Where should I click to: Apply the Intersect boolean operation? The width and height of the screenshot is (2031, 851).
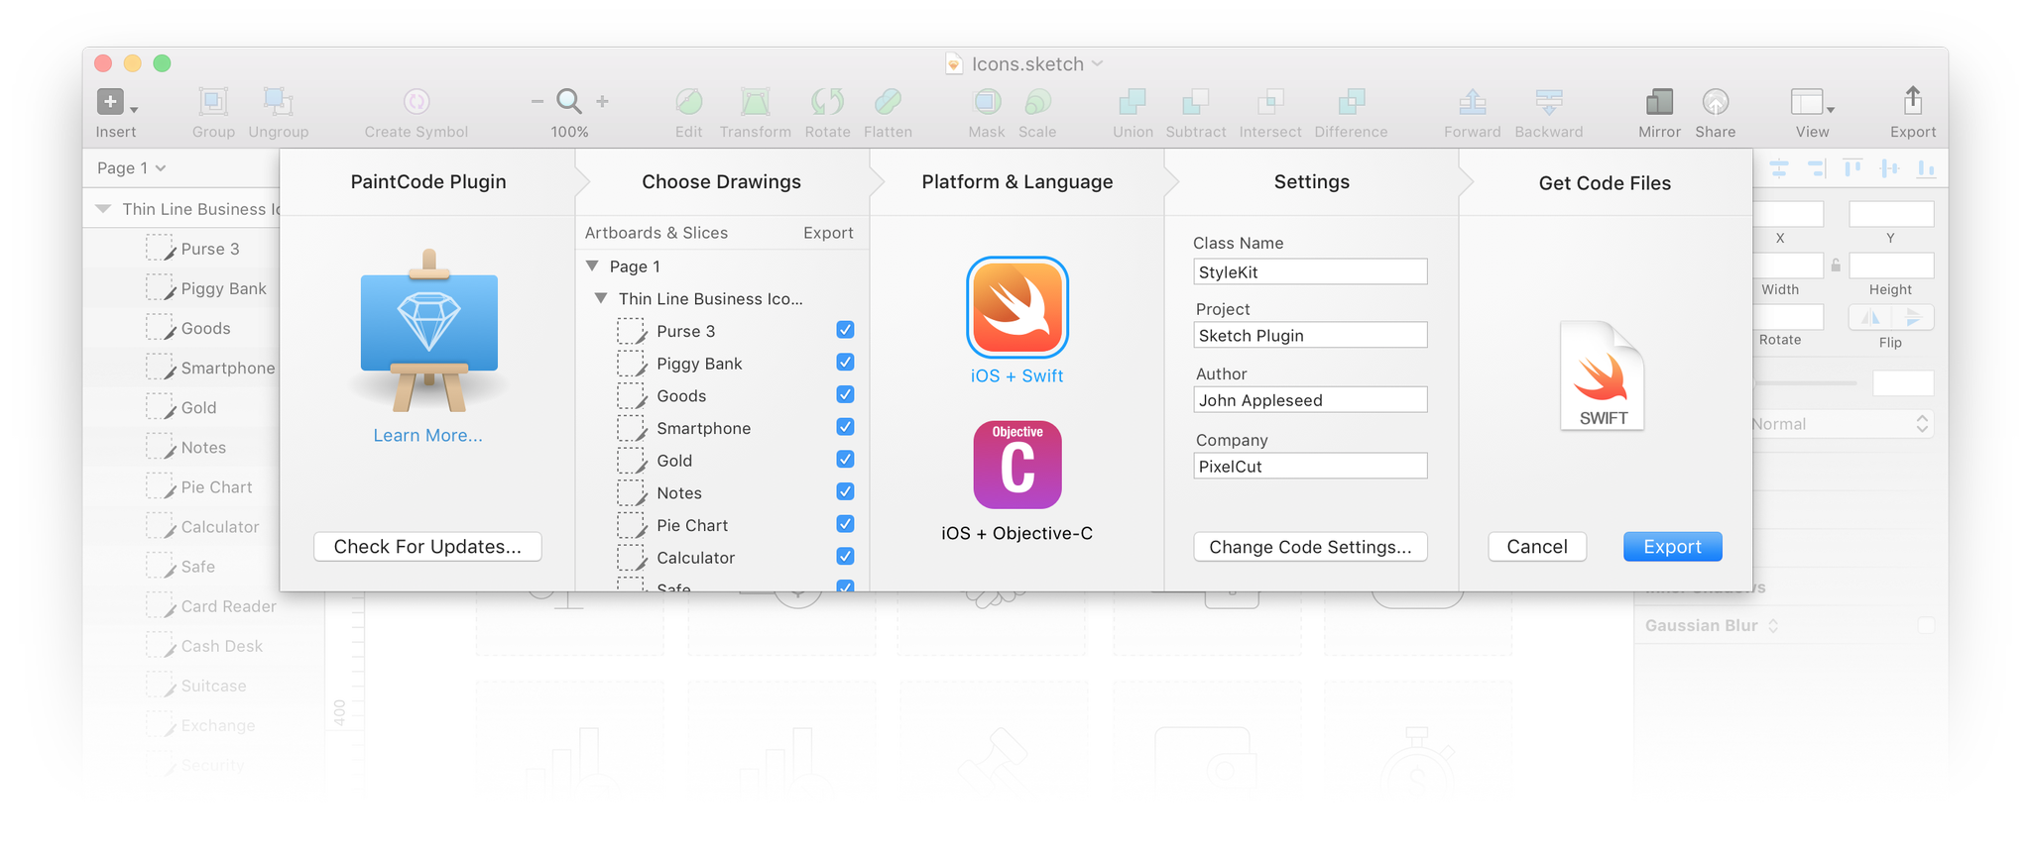pyautogui.click(x=1270, y=102)
